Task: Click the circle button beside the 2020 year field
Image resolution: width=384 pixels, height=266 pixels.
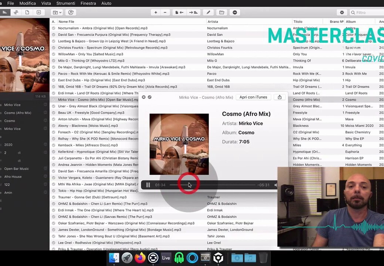Action: pos(45,144)
